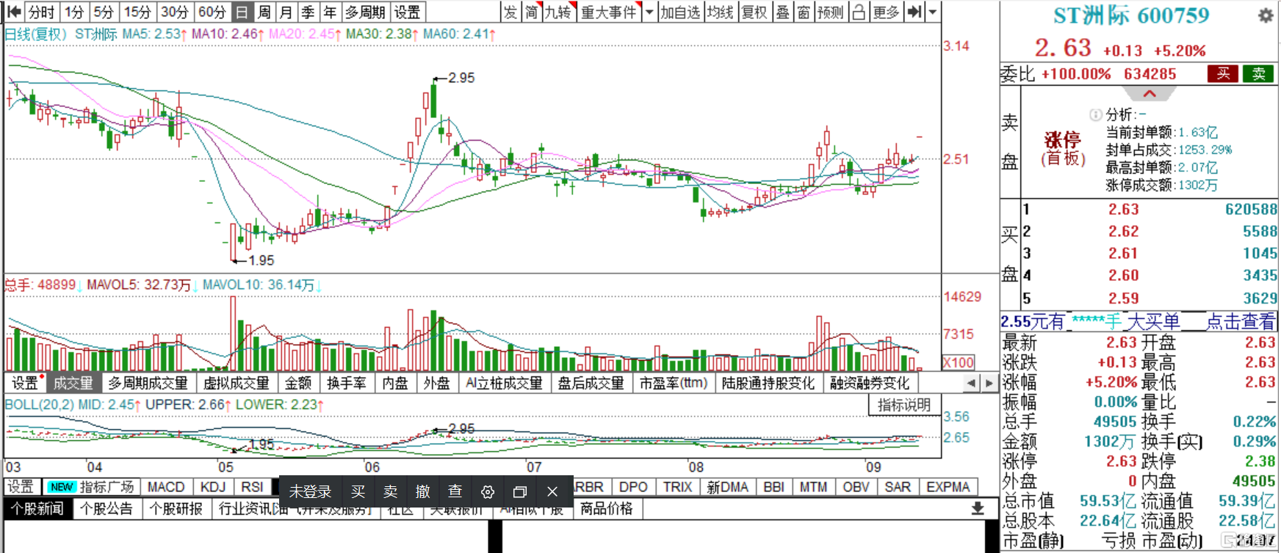Open the 更多 more menu
Viewport: 1281px width, 553px height.
[x=887, y=12]
